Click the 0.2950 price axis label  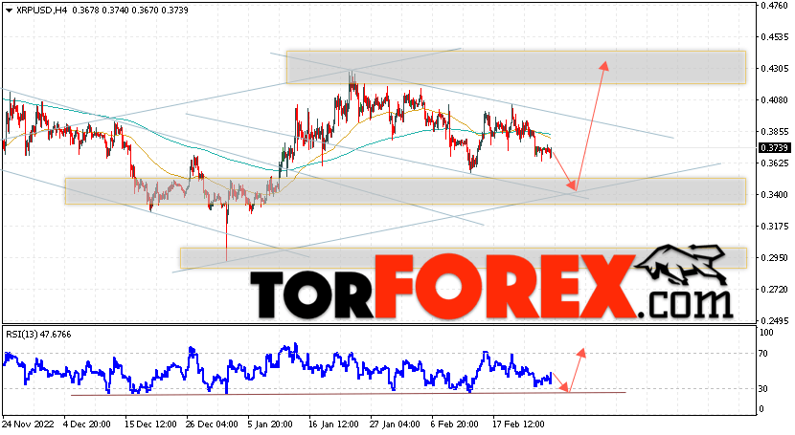(x=775, y=257)
